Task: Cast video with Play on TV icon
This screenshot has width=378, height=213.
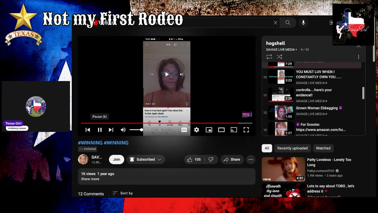Action: 234,130
